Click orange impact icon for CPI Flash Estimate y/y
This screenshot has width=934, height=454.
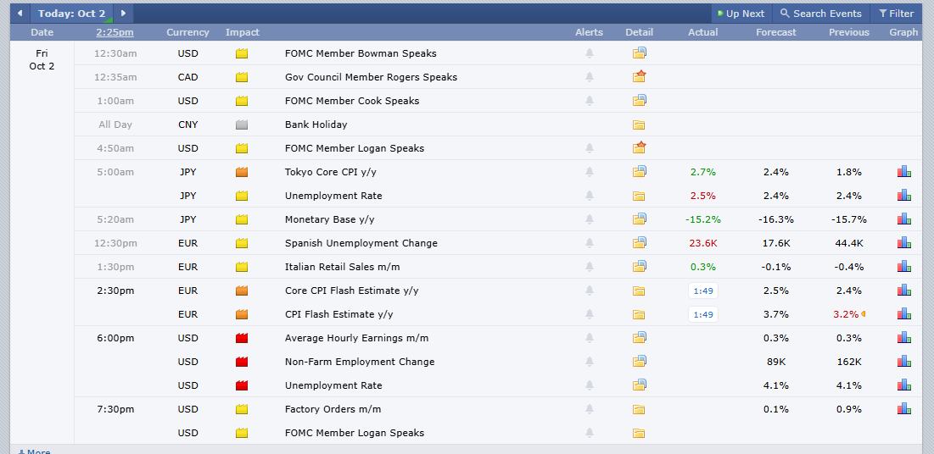click(x=242, y=314)
